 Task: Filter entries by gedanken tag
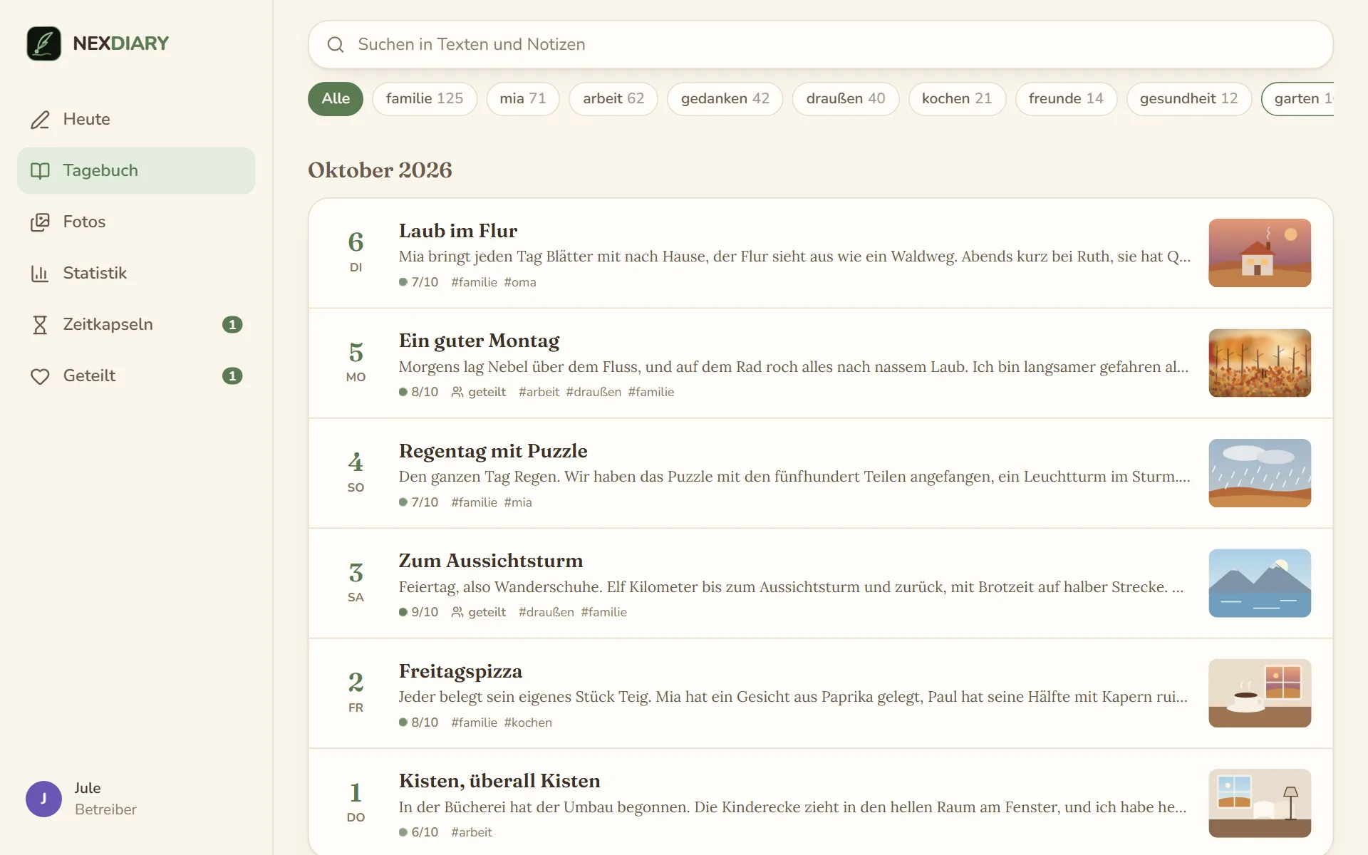725,99
